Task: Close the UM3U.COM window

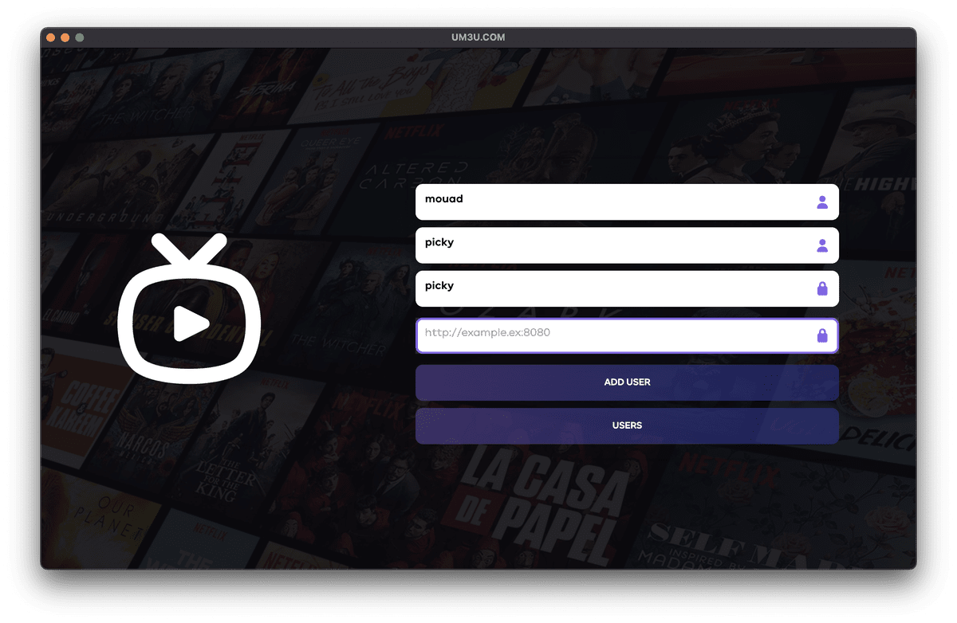Action: (x=51, y=37)
